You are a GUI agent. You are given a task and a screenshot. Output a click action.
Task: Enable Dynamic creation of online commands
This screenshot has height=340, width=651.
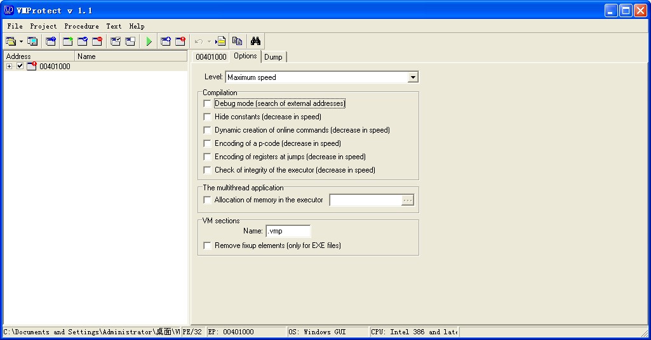(207, 130)
